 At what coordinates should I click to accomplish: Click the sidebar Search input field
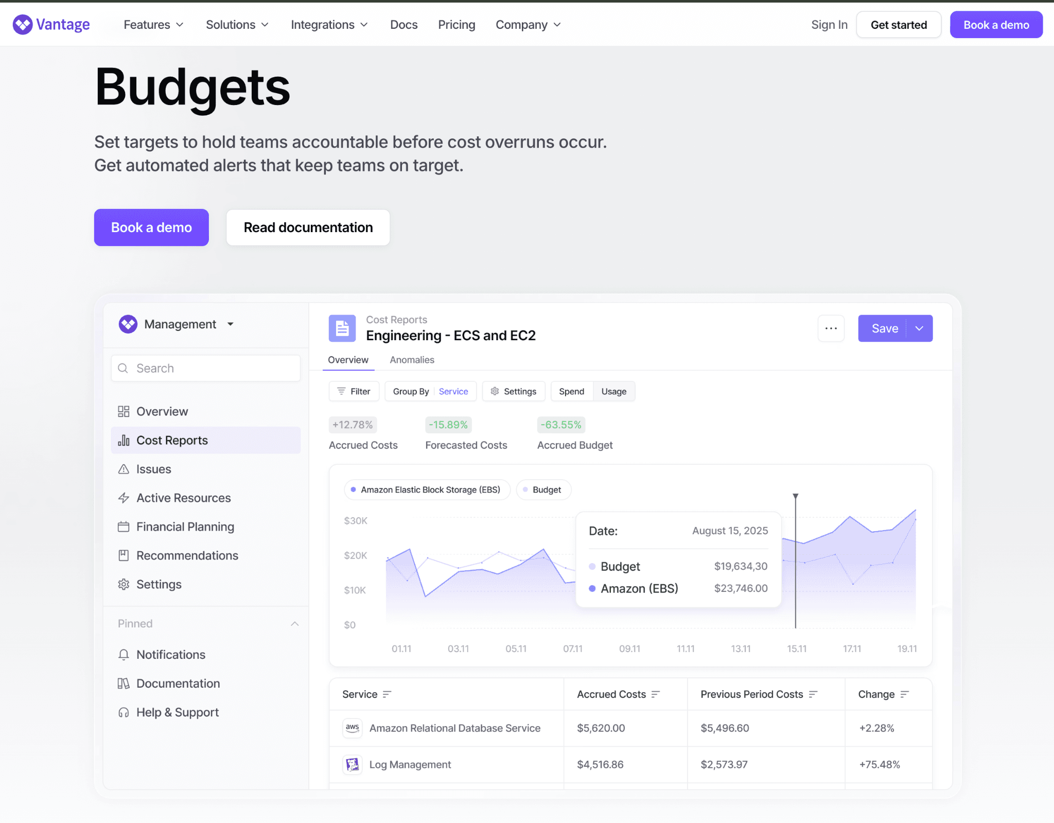206,368
